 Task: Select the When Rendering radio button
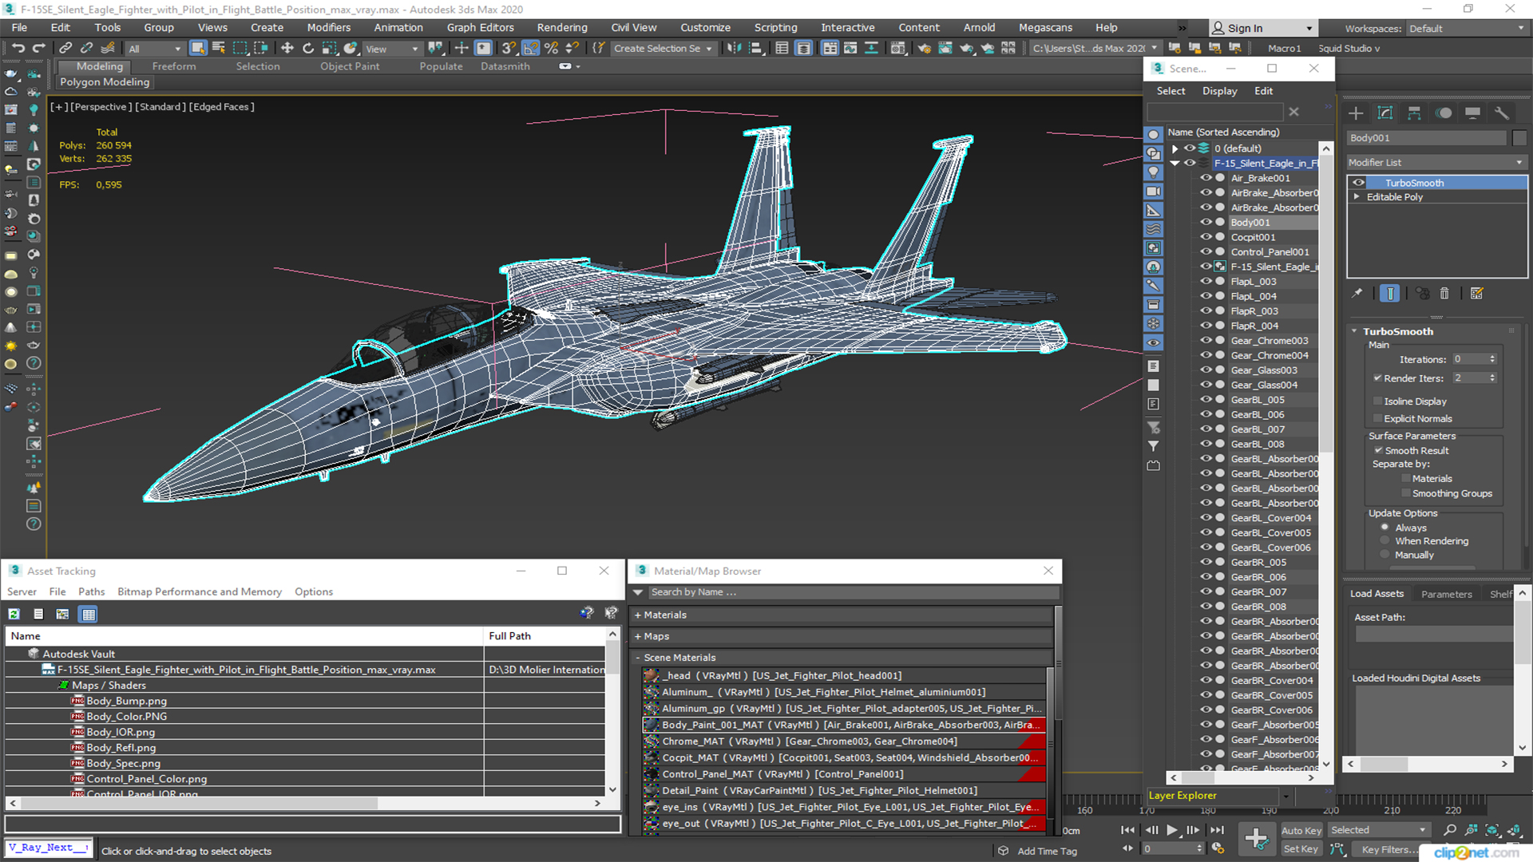click(1384, 541)
